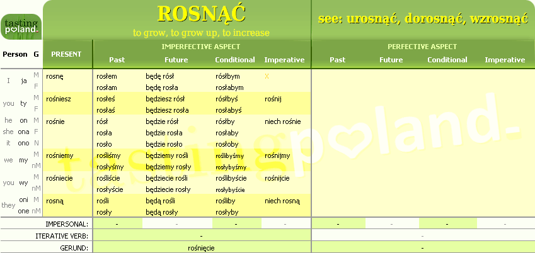Click the future form 'będziemy rosły'

(x=168, y=167)
